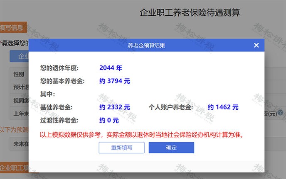Click the 养老金预算结果 dialog title
The height and width of the screenshot is (179, 286).
[x=146, y=46]
